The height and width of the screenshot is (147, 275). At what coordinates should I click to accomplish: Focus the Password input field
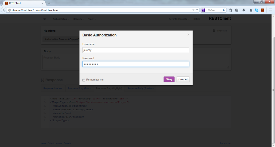click(x=136, y=64)
